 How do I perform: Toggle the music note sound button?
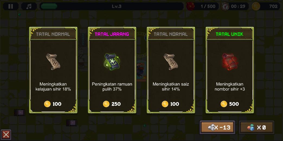29,6
